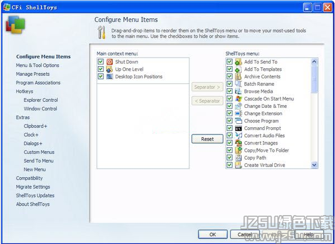Click the Shut Down red power icon
Viewport: 335px width, 244px height.
(x=109, y=62)
